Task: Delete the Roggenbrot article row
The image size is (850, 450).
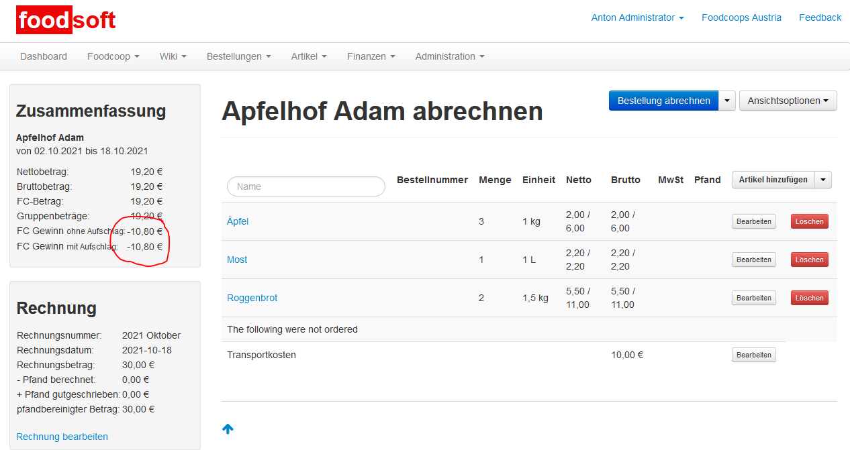Action: (809, 298)
